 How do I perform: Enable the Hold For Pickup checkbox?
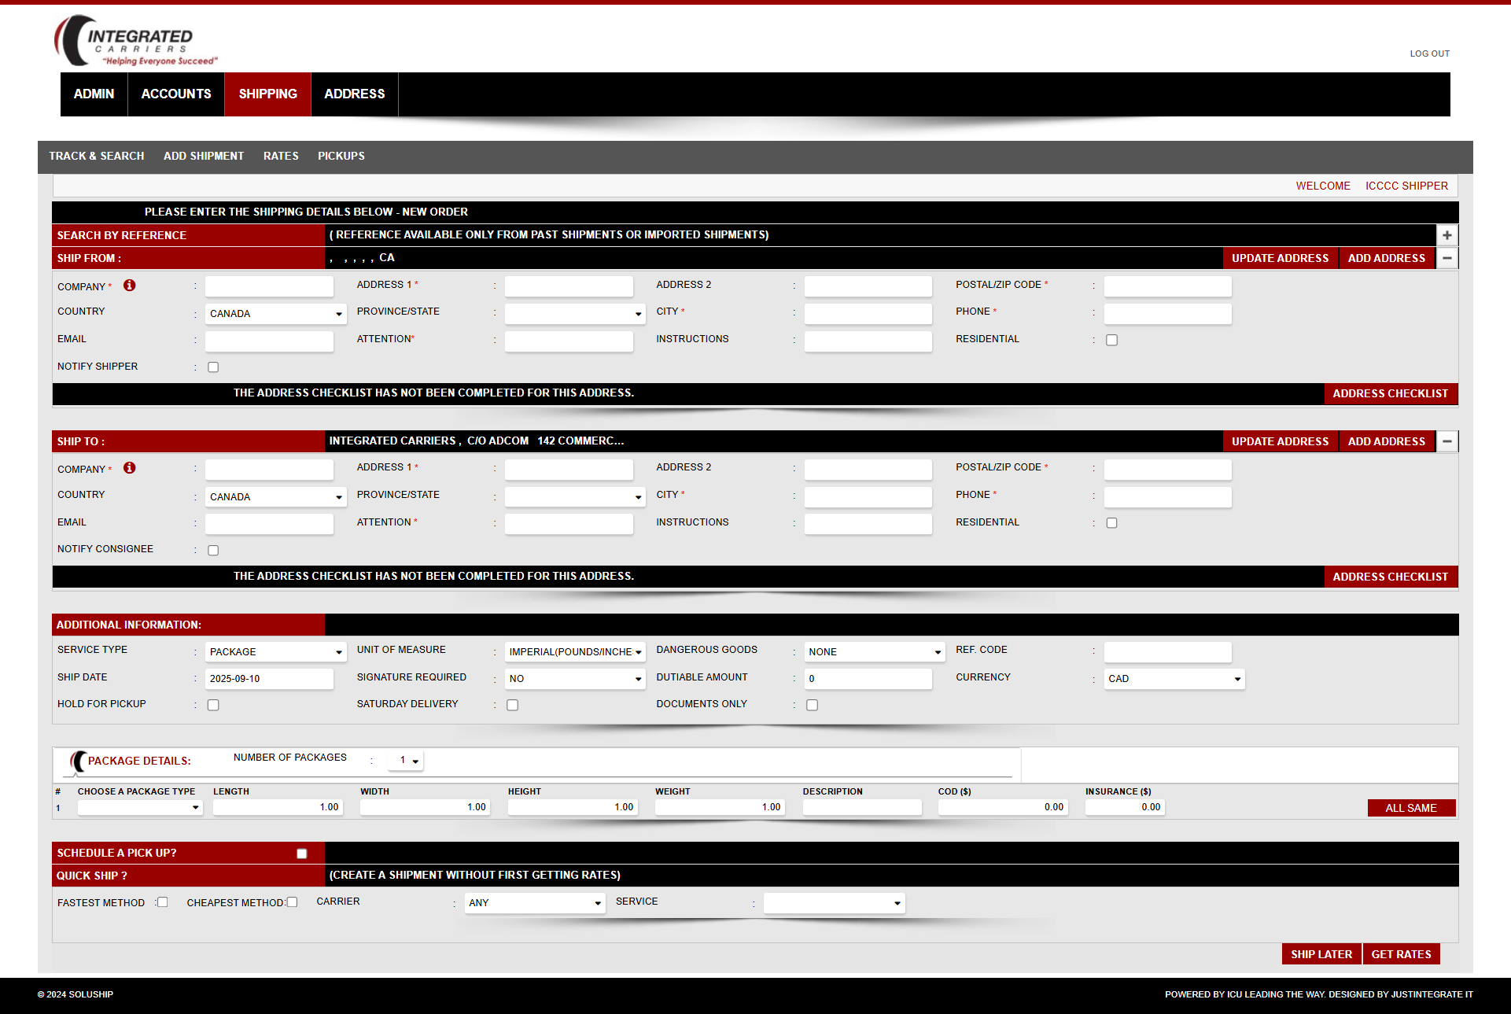[213, 706]
